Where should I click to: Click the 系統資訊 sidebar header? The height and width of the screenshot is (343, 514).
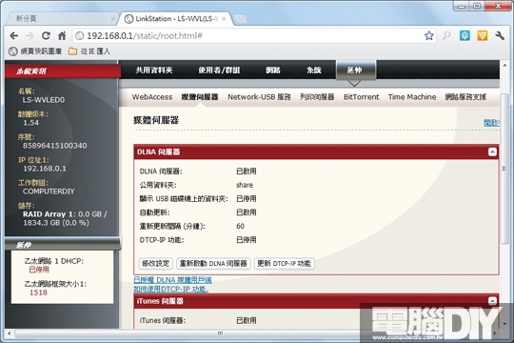62,71
